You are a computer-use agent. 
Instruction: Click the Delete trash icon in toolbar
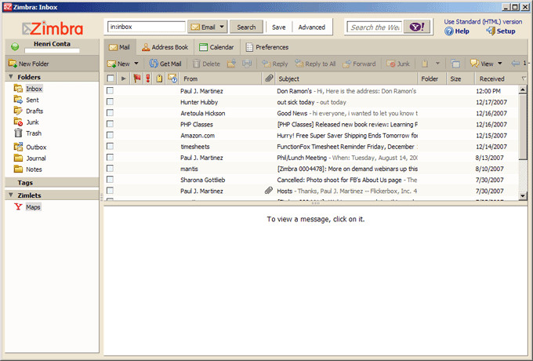(196, 64)
